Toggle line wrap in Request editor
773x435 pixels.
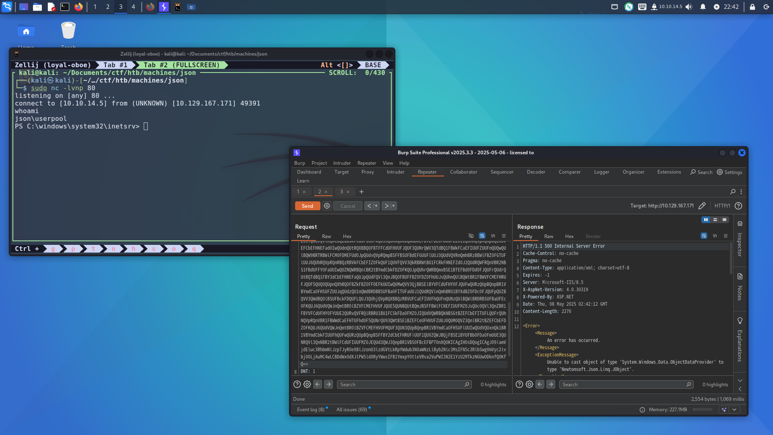tap(482, 236)
